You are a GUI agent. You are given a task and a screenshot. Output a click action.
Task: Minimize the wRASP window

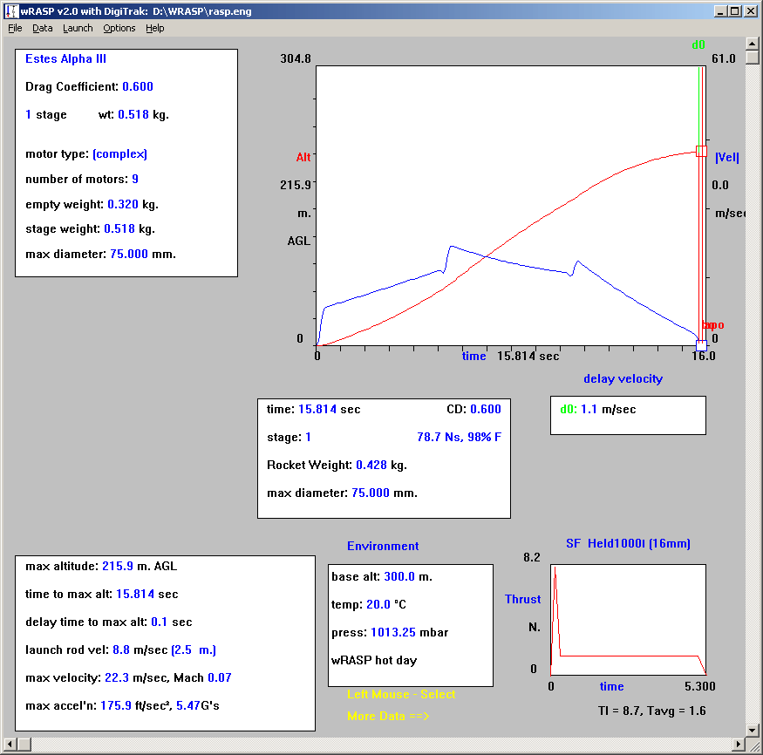[720, 11]
